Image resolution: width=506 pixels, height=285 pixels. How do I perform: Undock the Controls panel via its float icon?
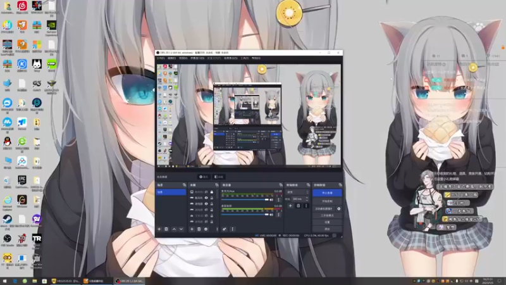click(340, 185)
